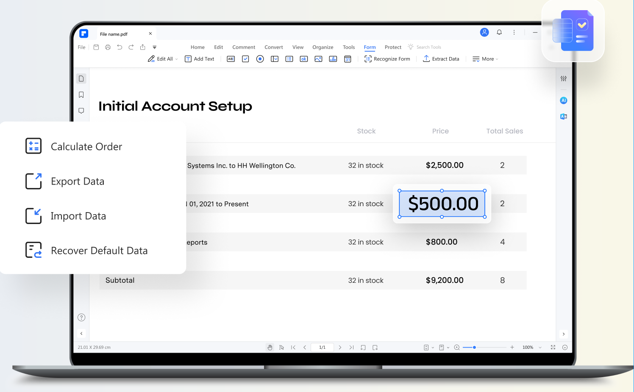The width and height of the screenshot is (634, 392).
Task: Select the OK push button form tool
Action: [304, 59]
